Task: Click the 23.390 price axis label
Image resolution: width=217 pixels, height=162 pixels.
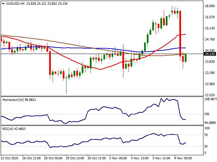Action: click(x=210, y=73)
